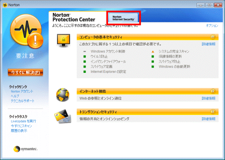The image size is (225, 160).
Task: Click the 保護情報の更新 item
Action: pyautogui.click(x=170, y=57)
